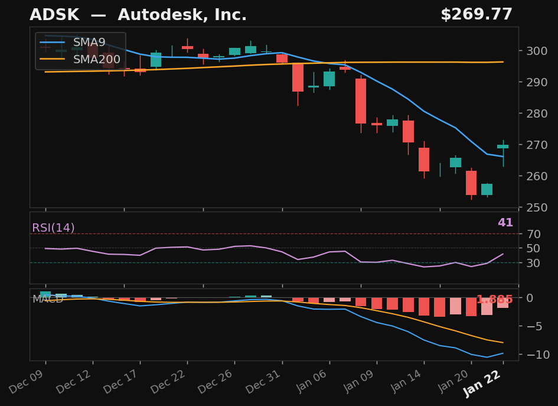Screen dimensions: 558x406
Task: Click the Dec 09 date label
Action: [27, 382]
